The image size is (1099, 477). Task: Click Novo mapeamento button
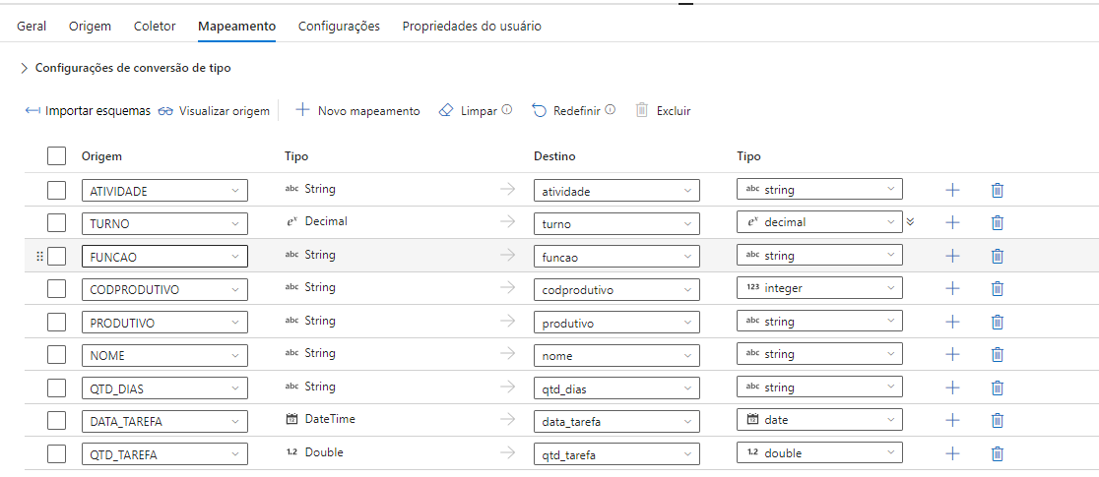357,111
